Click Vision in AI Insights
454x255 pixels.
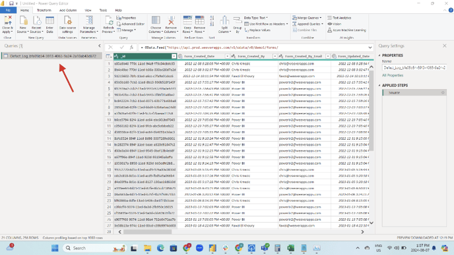point(335,24)
